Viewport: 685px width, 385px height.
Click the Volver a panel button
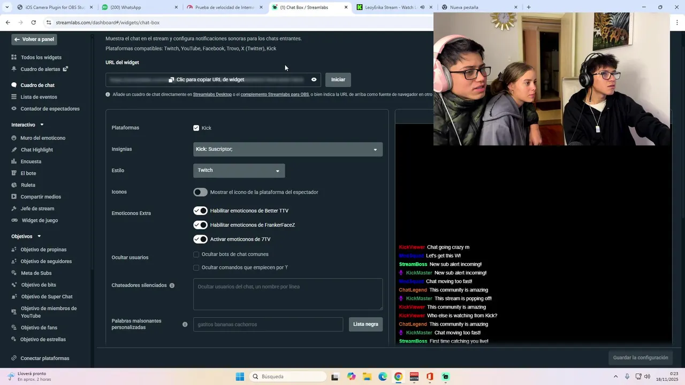[34, 40]
